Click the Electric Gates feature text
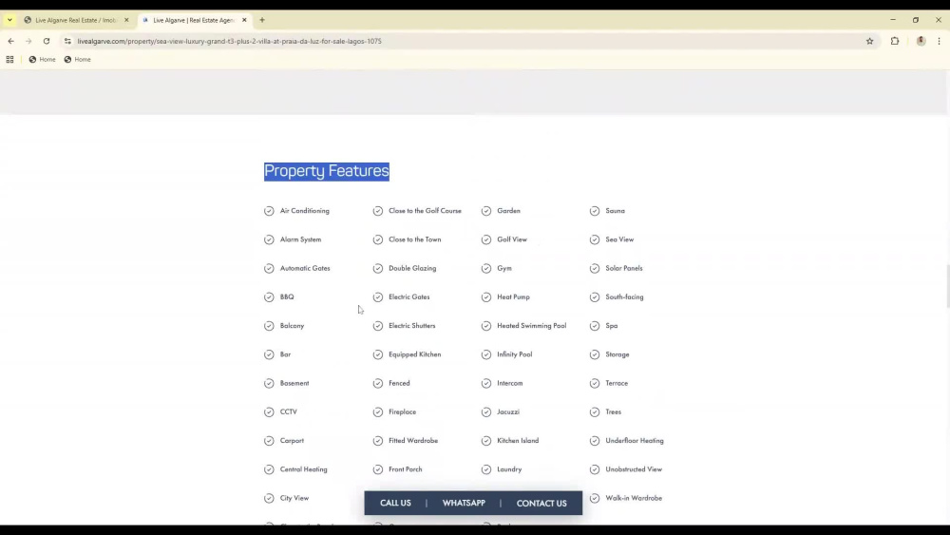950x535 pixels. coord(408,296)
